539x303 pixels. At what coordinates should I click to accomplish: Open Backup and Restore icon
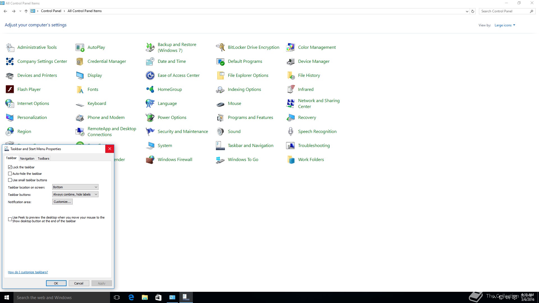(x=150, y=47)
